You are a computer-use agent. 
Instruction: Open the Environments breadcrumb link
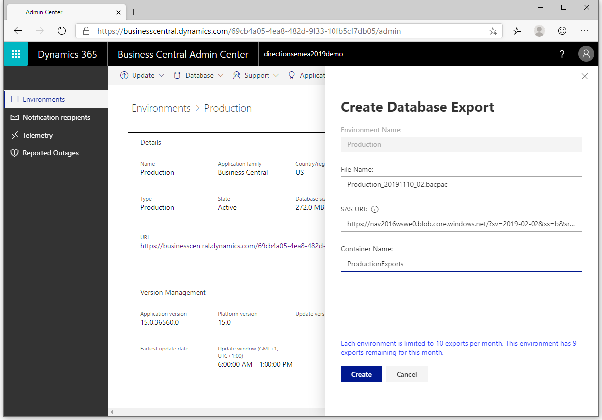161,108
